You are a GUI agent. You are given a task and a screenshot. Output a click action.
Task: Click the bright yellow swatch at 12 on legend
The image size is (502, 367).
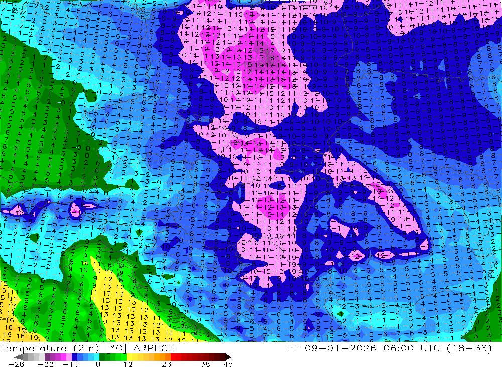[129, 357]
